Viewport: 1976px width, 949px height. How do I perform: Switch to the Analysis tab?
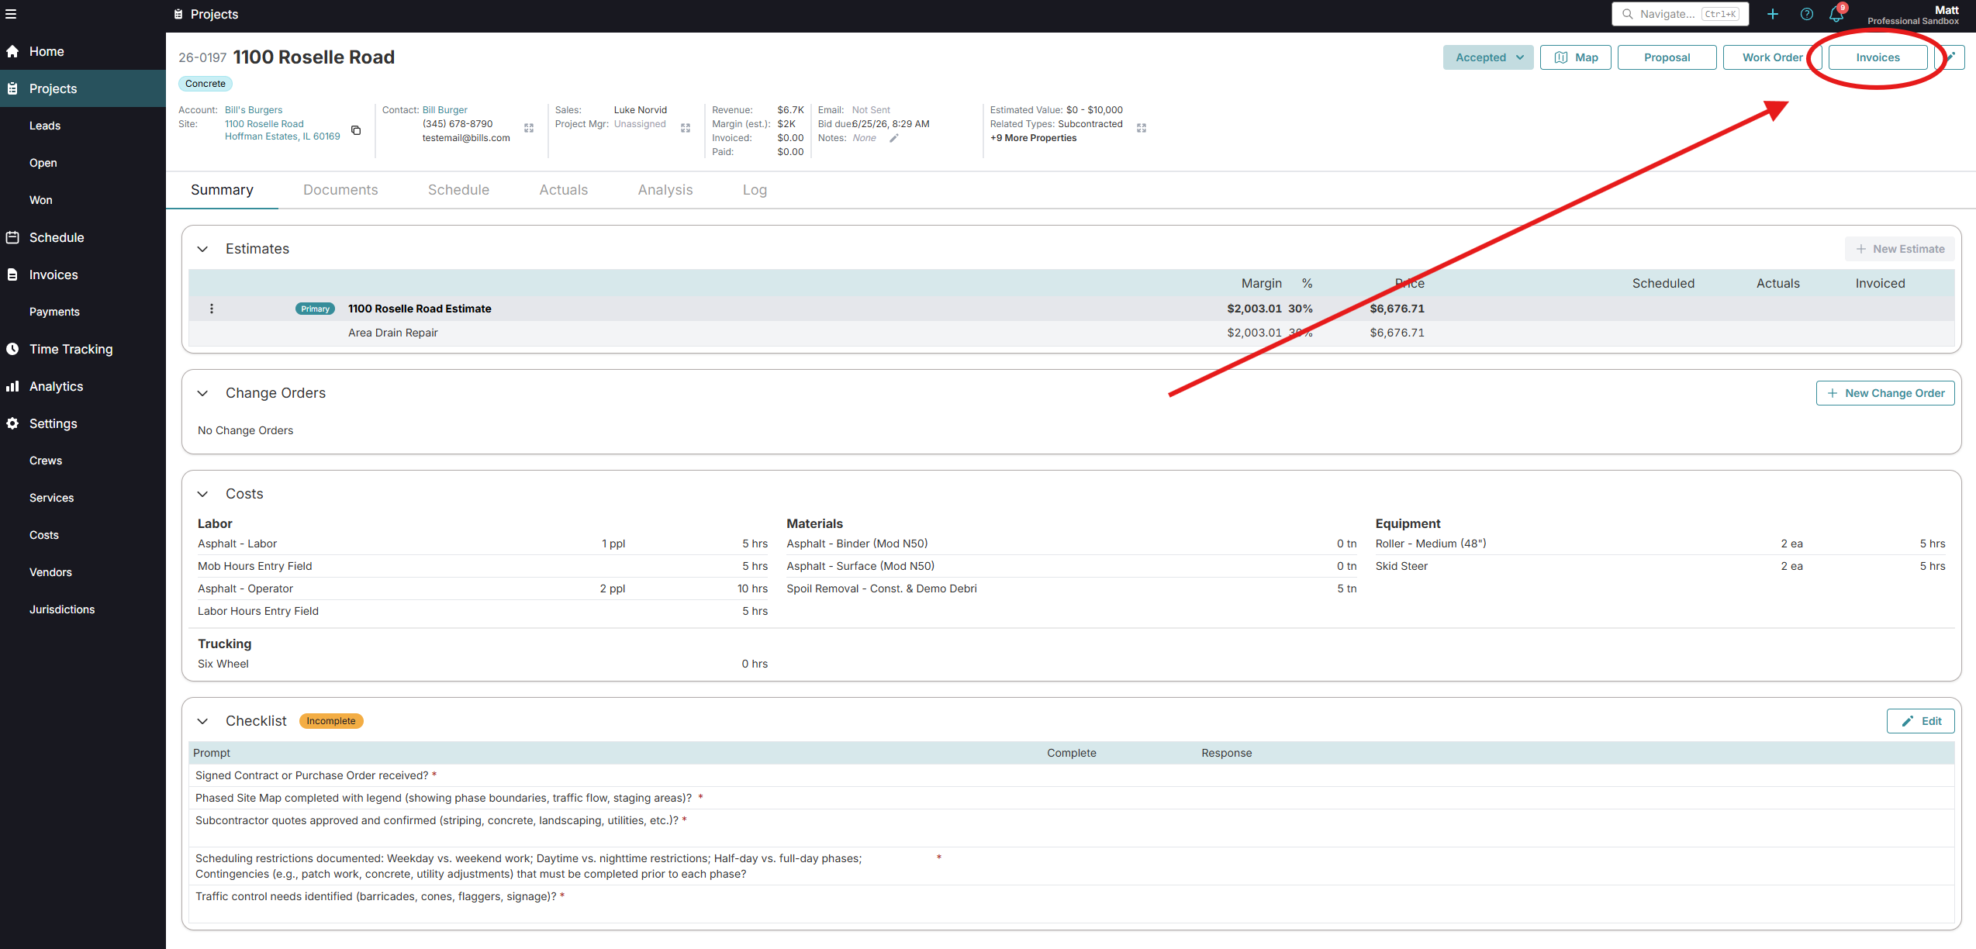[x=665, y=190]
